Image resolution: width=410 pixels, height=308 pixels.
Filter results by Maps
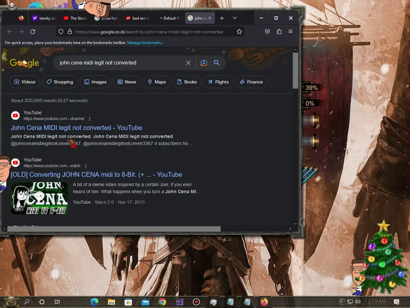click(157, 82)
